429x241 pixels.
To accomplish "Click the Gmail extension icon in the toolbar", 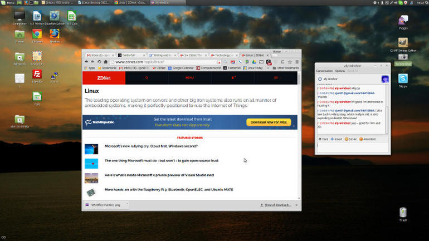I will (232, 62).
